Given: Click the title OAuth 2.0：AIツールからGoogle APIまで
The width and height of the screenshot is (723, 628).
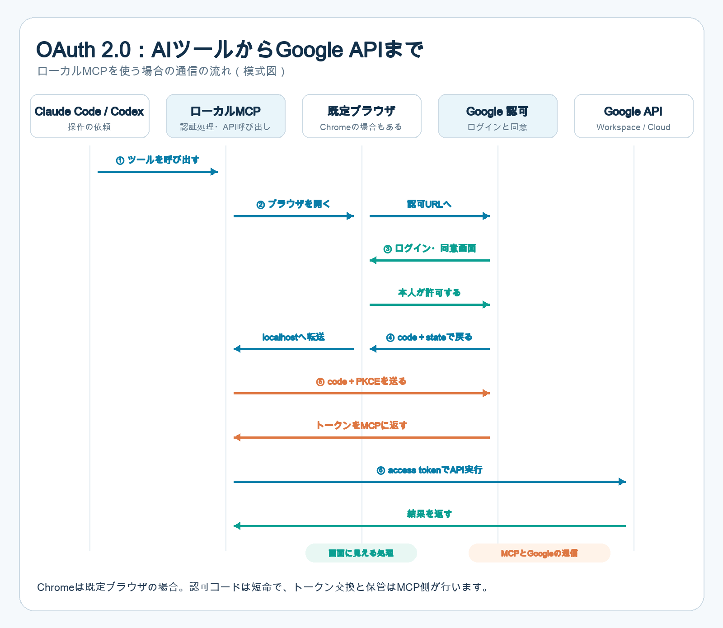Looking at the screenshot, I should pos(230,50).
